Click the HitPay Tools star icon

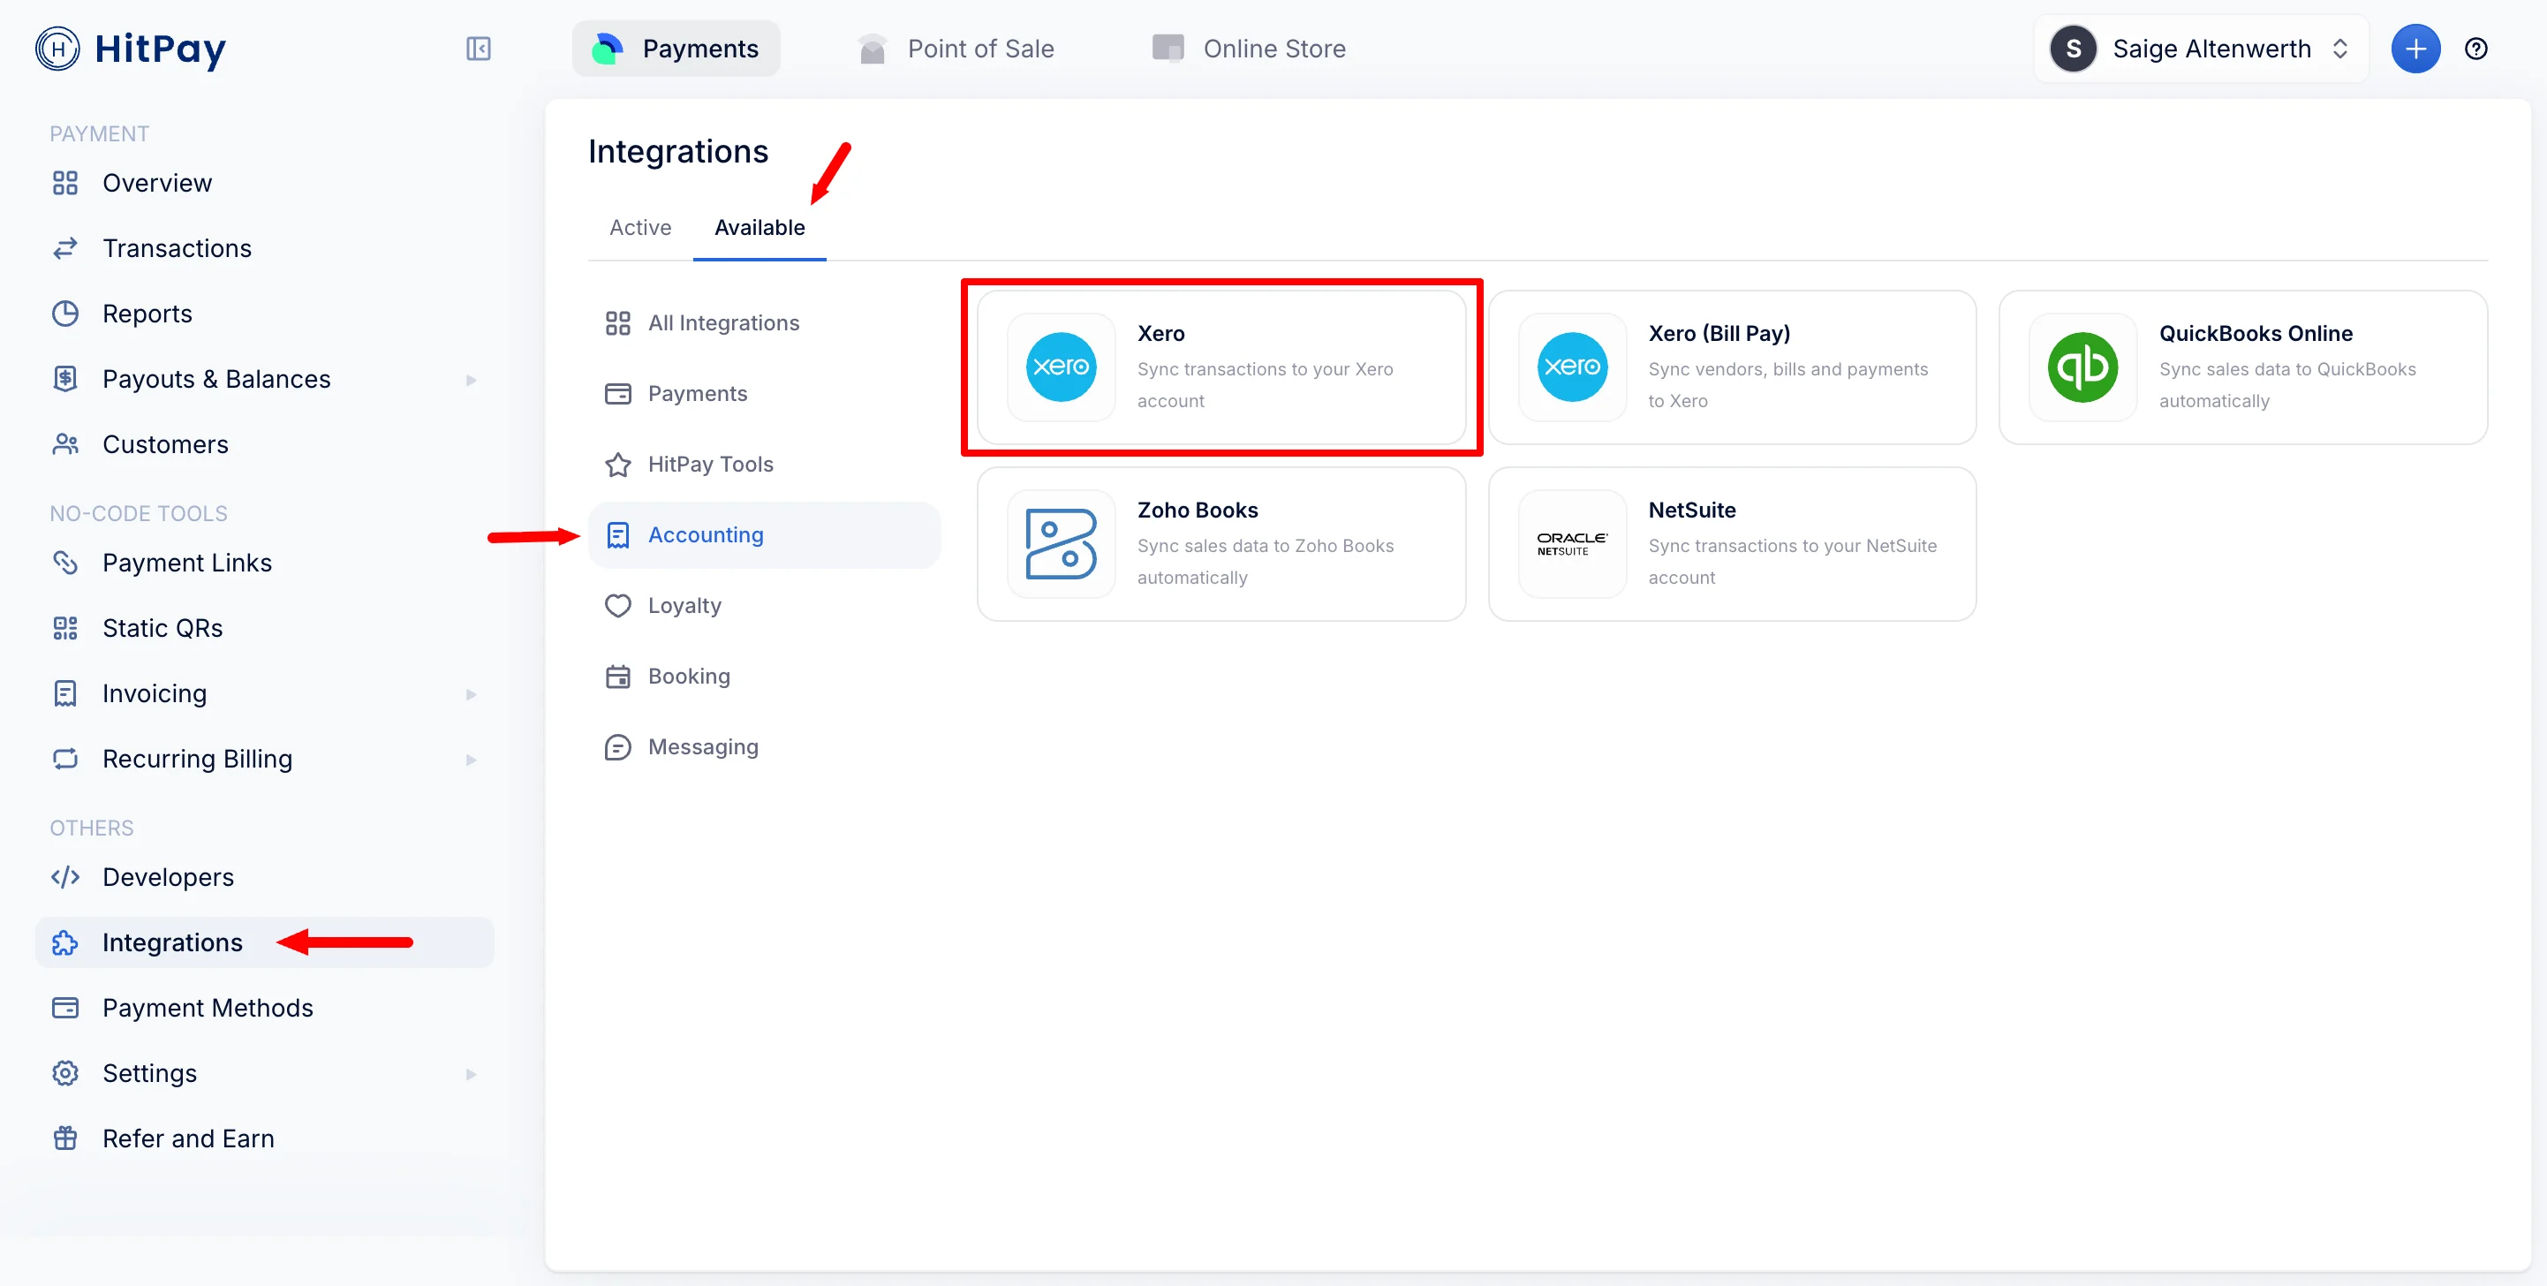[618, 464]
